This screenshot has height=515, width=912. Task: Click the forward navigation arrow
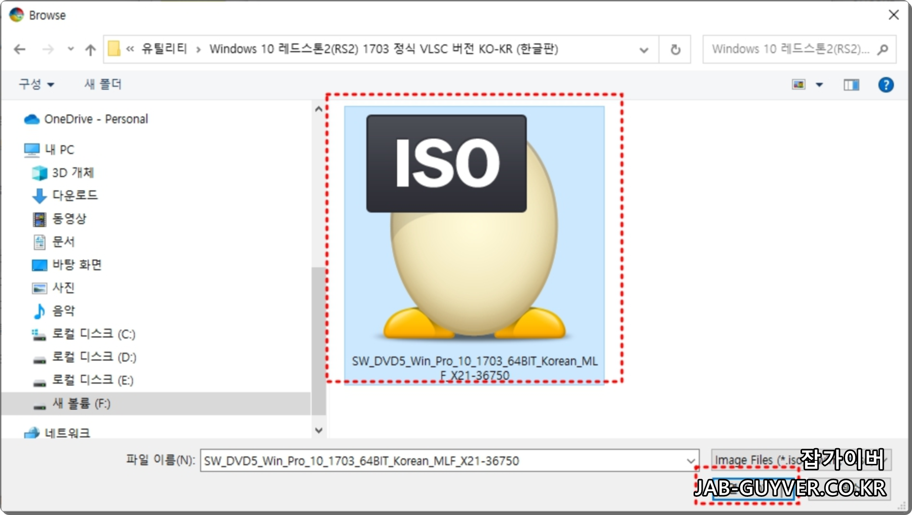(48, 49)
